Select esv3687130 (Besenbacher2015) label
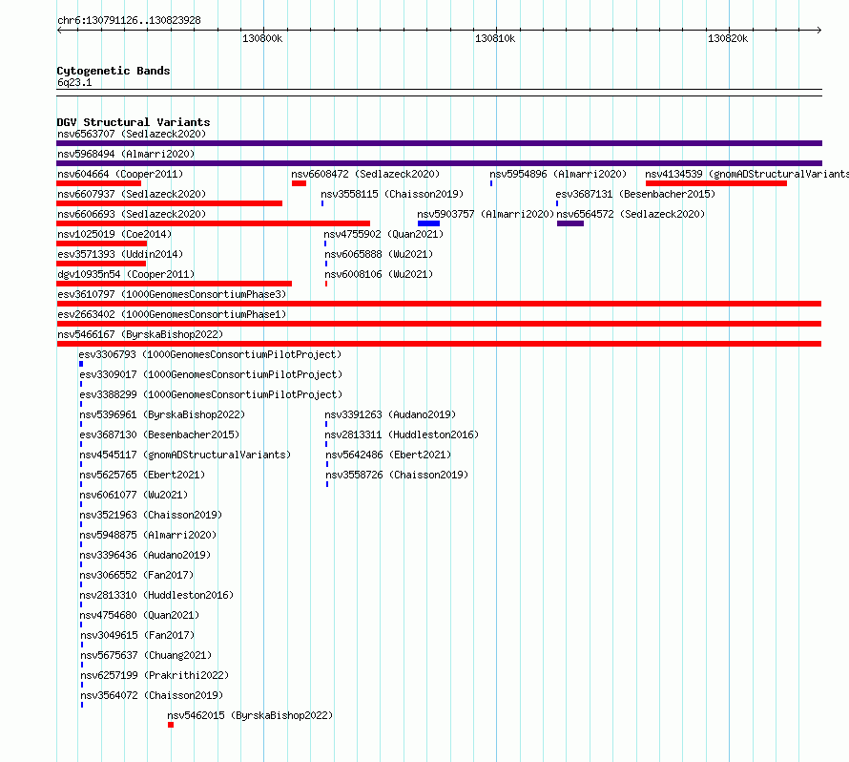 tap(159, 434)
